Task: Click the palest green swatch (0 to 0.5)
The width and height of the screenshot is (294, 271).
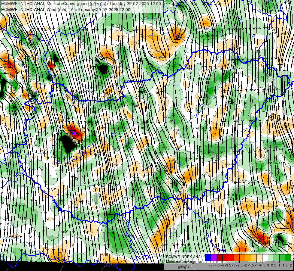Action: tap(271, 257)
